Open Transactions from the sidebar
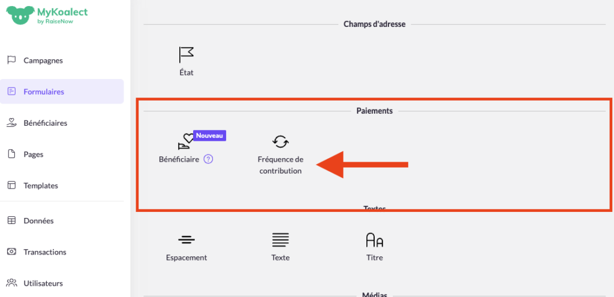This screenshot has width=614, height=297. tap(44, 252)
